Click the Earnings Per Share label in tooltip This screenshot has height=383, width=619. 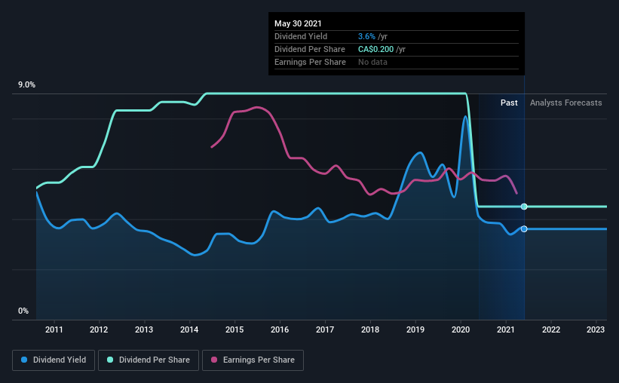click(311, 62)
